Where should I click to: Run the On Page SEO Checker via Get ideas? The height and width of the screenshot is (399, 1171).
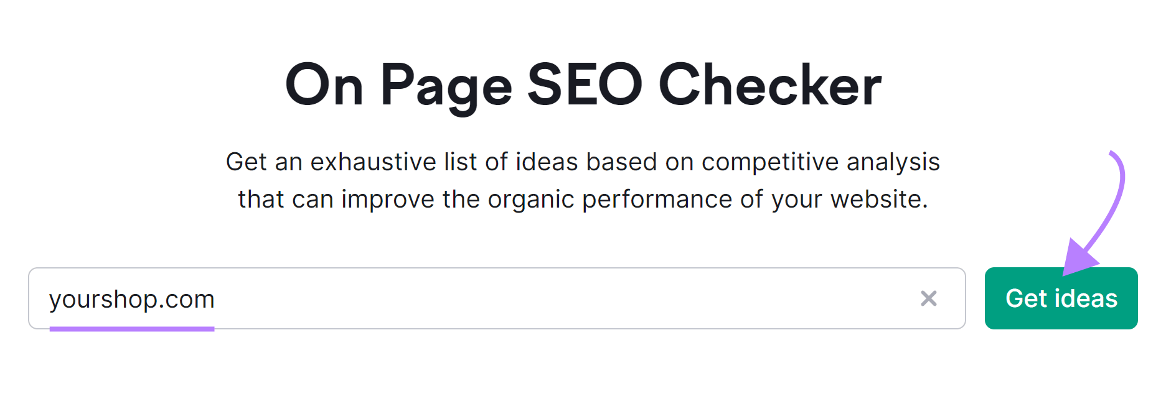tap(1061, 299)
